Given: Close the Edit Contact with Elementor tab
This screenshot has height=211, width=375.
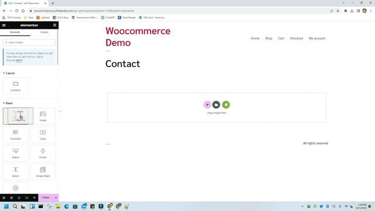Looking at the screenshot, I should 46,4.
